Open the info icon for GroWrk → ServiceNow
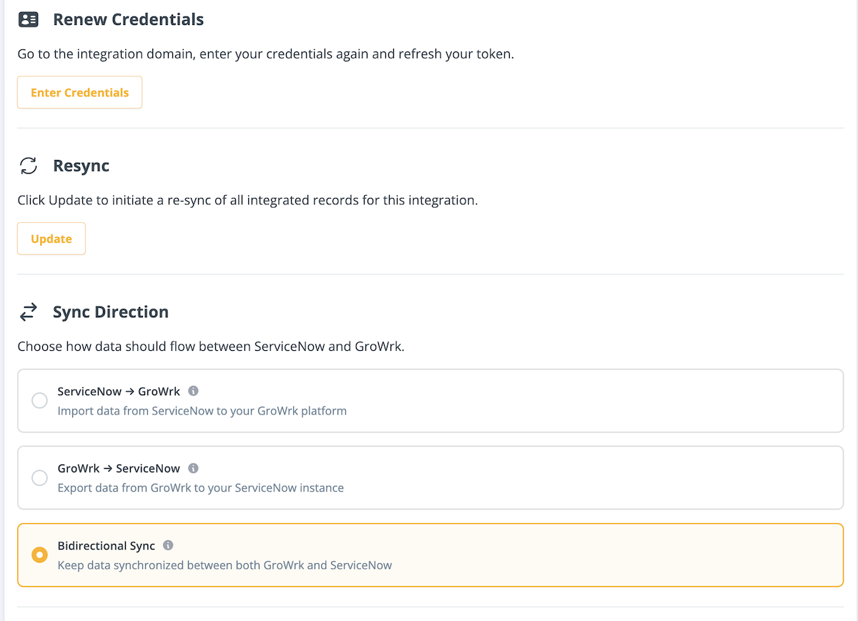858x621 pixels. pos(193,468)
